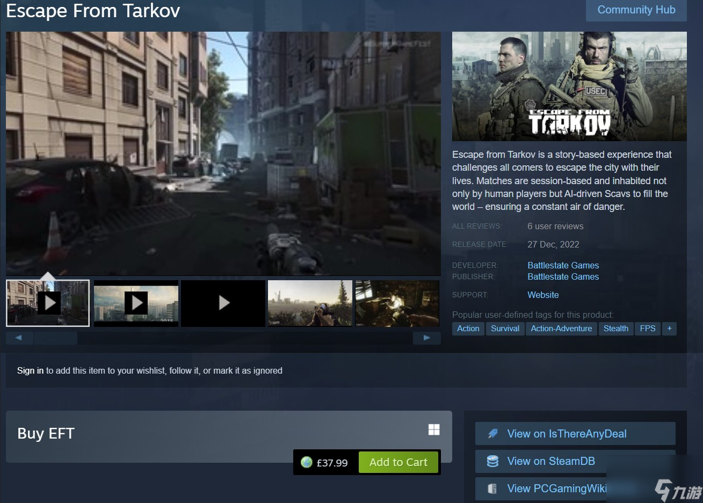Viewport: 703px width, 503px height.
Task: Play the first street trailer thumbnail
Action: pyautogui.click(x=48, y=303)
